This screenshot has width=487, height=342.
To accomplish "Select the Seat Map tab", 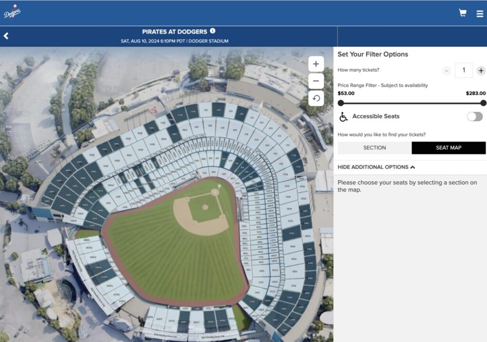I will pyautogui.click(x=448, y=148).
